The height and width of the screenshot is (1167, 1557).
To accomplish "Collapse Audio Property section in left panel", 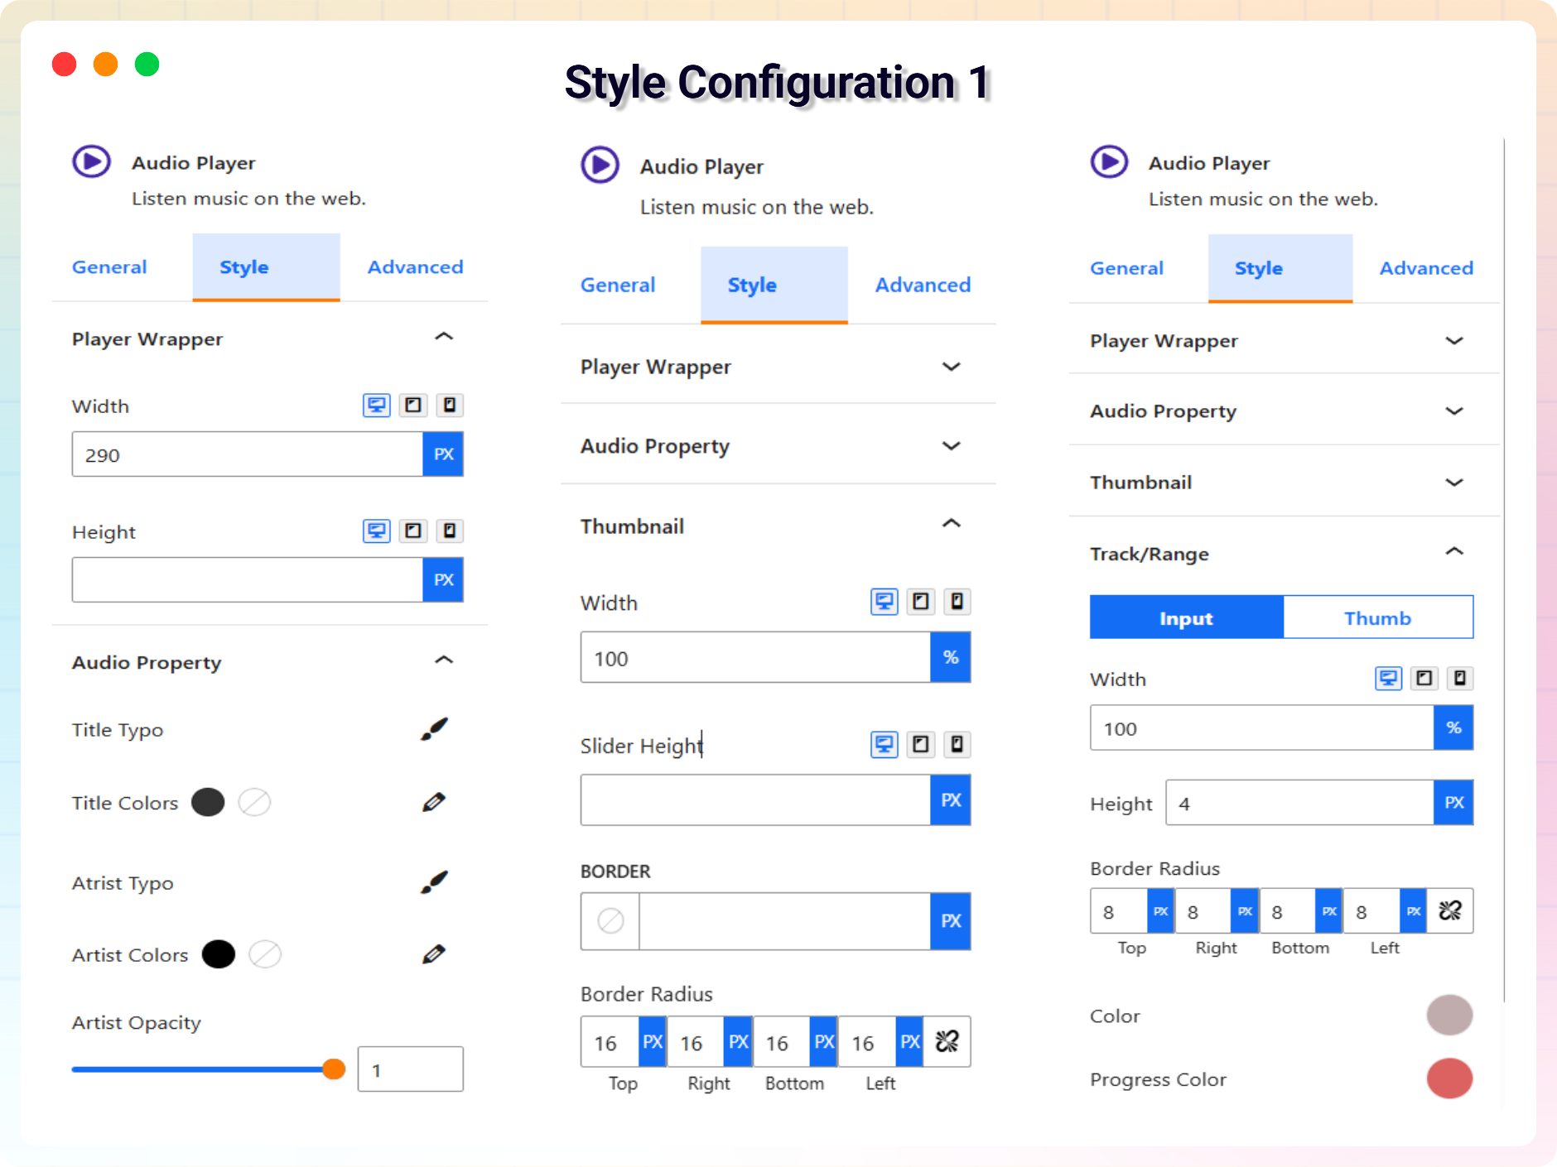I will pyautogui.click(x=444, y=660).
